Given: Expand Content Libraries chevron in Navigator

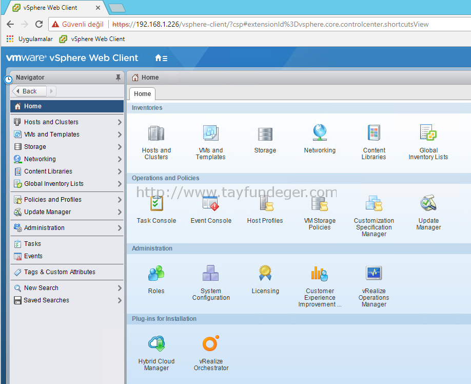Looking at the screenshot, I should [120, 171].
